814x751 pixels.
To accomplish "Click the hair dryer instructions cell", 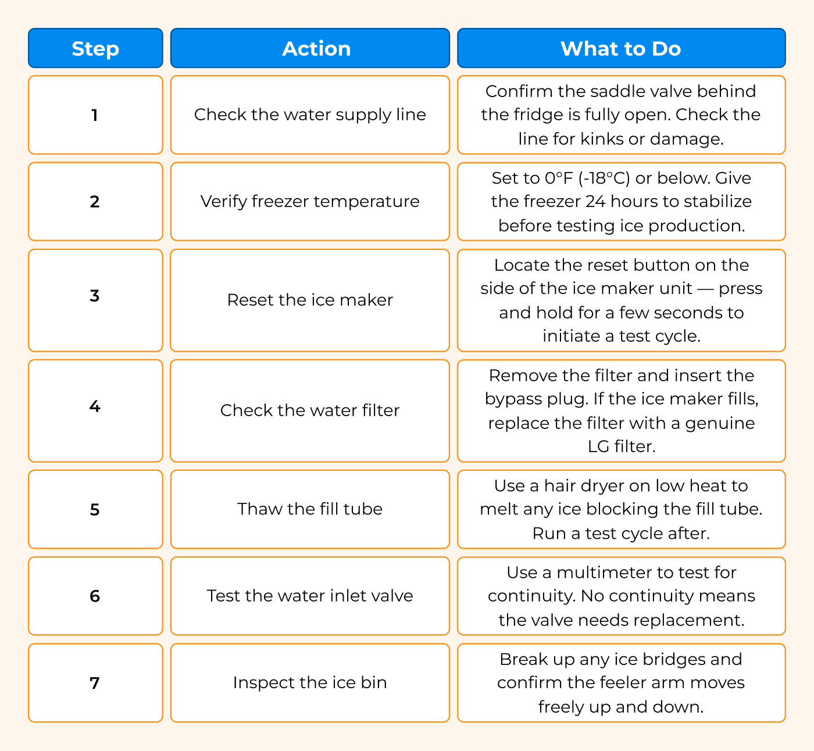I will [621, 509].
